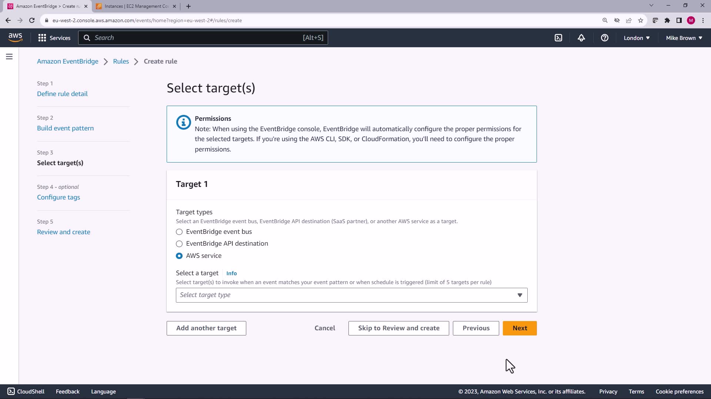
Task: Reload the page with browser refresh icon
Action: [32, 20]
